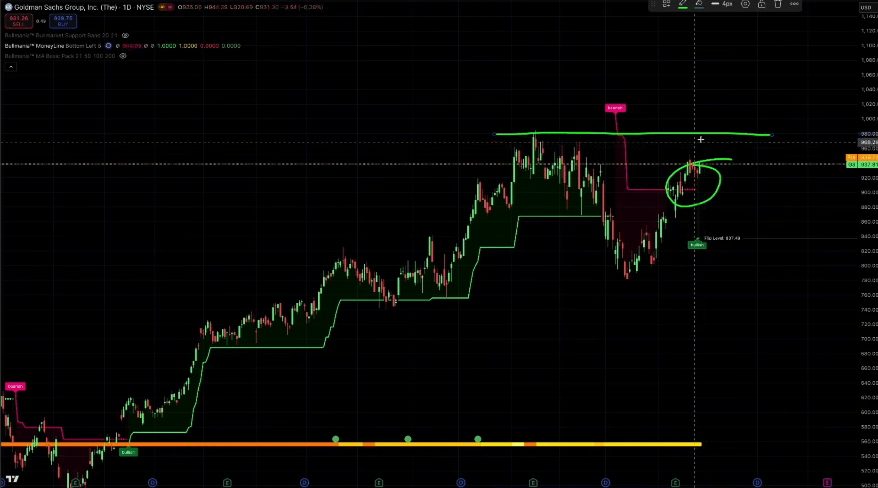
Task: Open drawing settings hexagon icon
Action: 745,4
